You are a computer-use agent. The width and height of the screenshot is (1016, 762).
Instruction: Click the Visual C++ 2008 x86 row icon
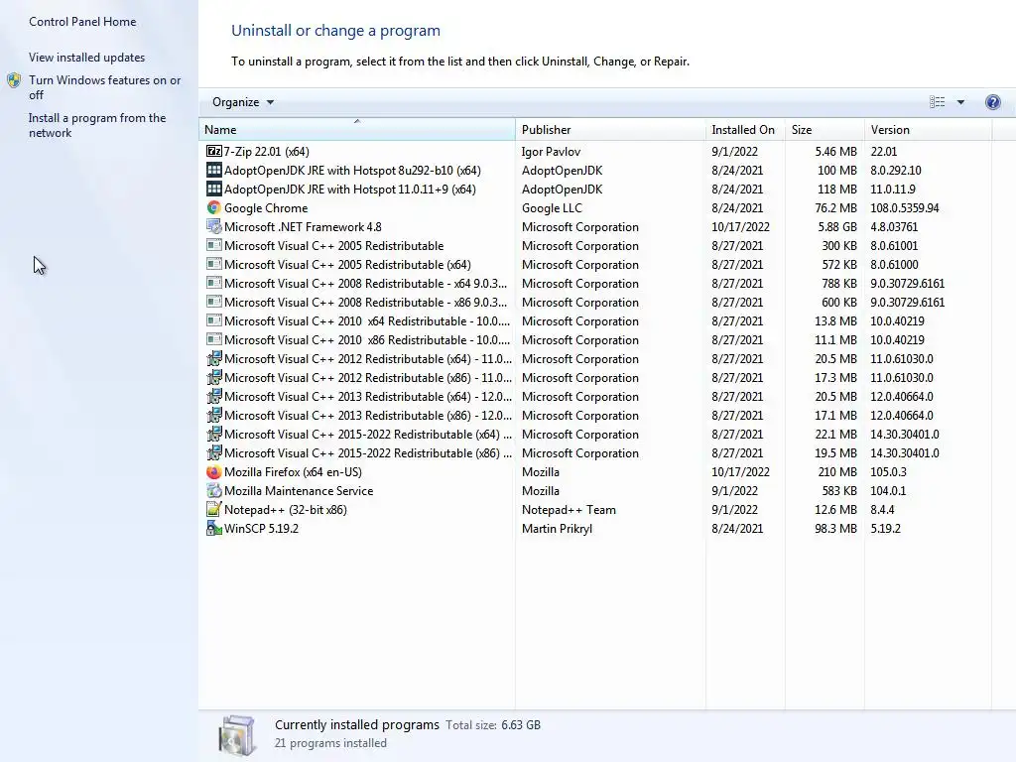click(x=214, y=302)
